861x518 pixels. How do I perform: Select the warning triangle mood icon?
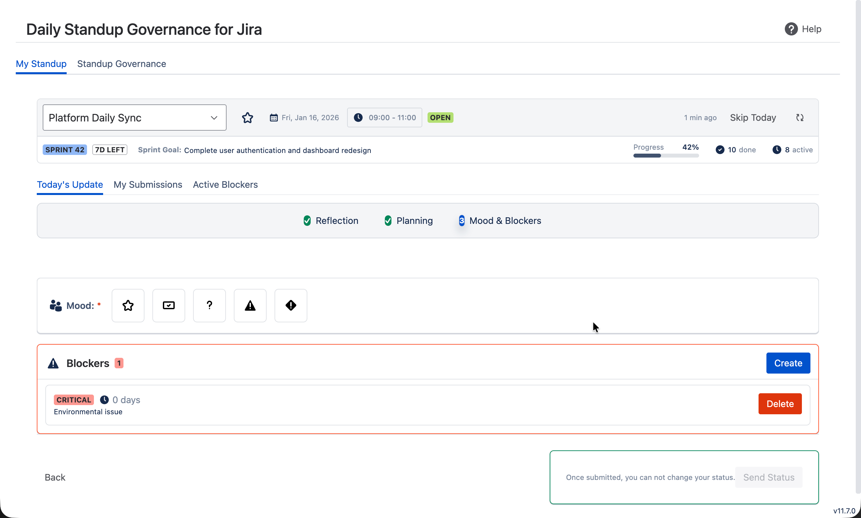(250, 305)
